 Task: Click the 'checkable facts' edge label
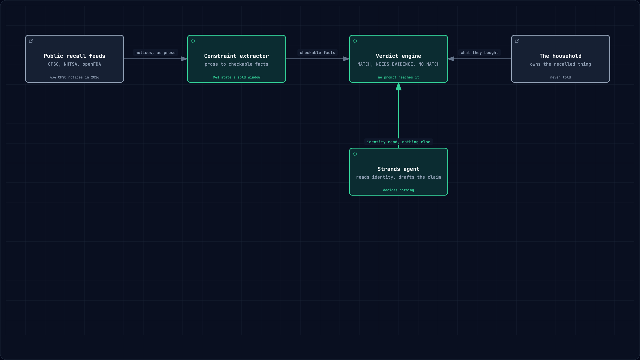tap(317, 53)
